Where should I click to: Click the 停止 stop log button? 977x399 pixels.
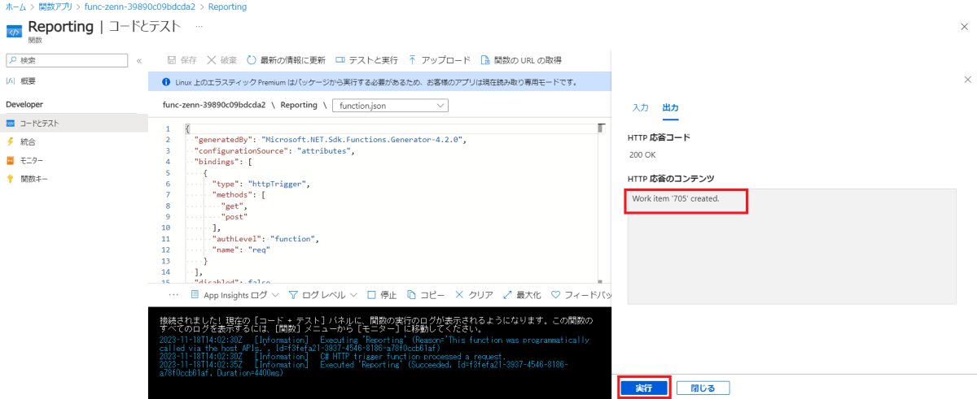pyautogui.click(x=382, y=294)
